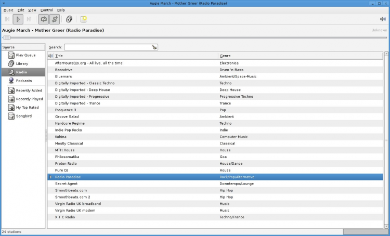Select Digitally Imported - Progressive
This screenshot has width=390, height=236.
click(82, 97)
